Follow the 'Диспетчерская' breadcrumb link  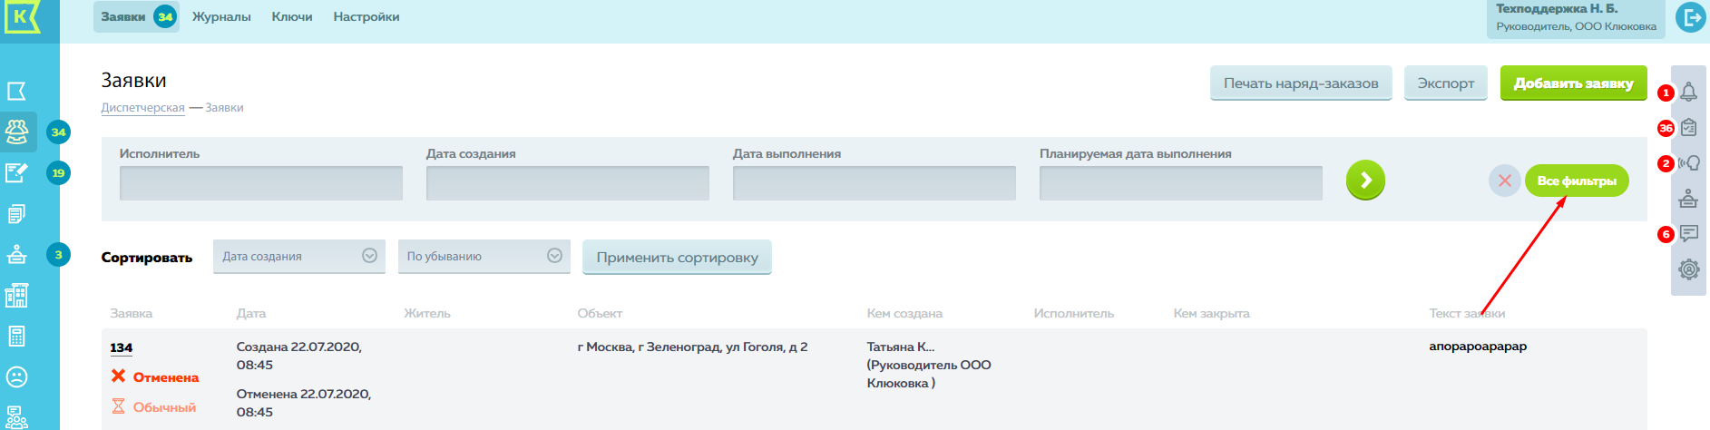pyautogui.click(x=142, y=108)
